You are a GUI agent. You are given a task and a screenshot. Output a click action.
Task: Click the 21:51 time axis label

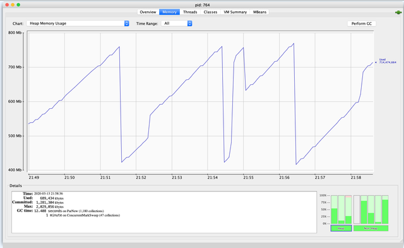(105, 178)
